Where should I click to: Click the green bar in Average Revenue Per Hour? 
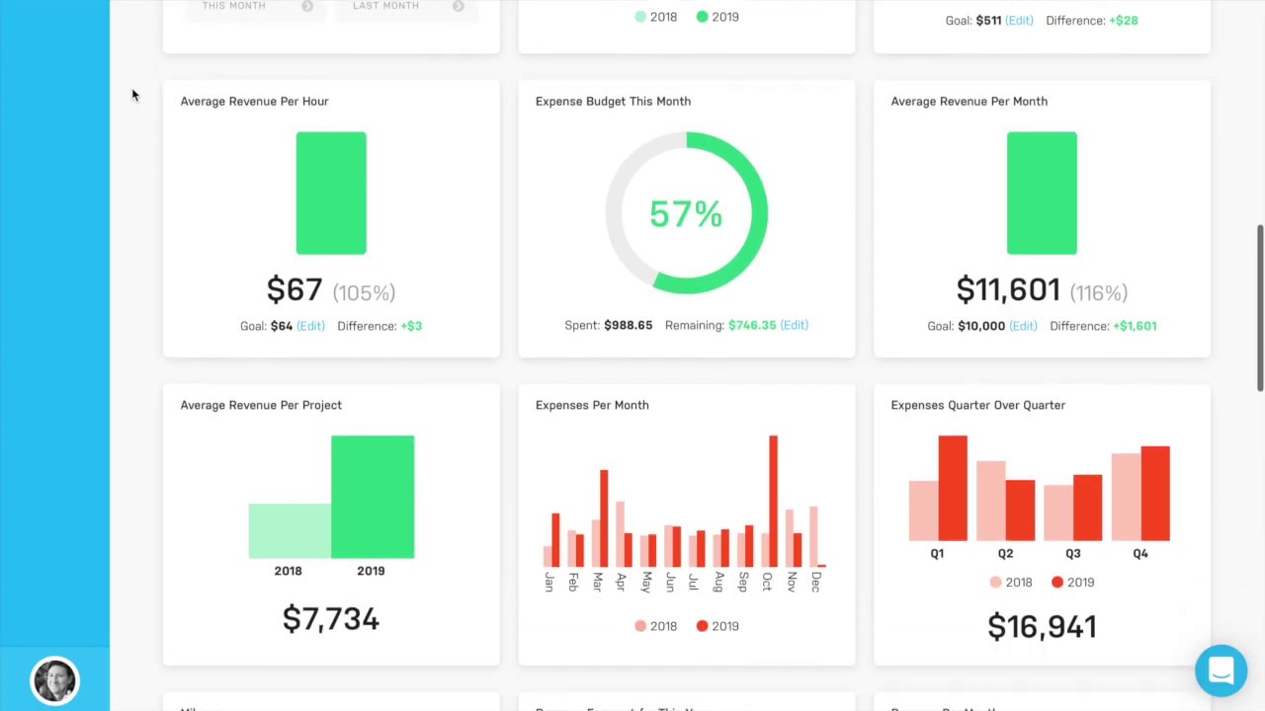[x=331, y=193]
